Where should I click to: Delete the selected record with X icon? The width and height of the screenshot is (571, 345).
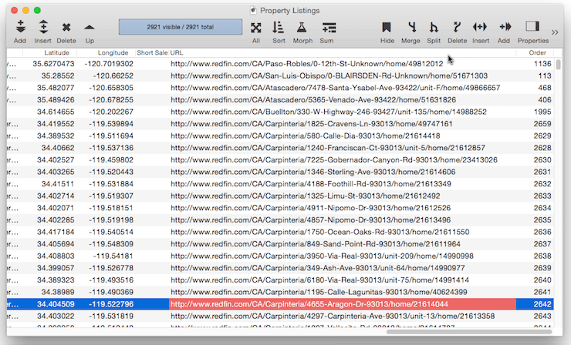[x=66, y=27]
